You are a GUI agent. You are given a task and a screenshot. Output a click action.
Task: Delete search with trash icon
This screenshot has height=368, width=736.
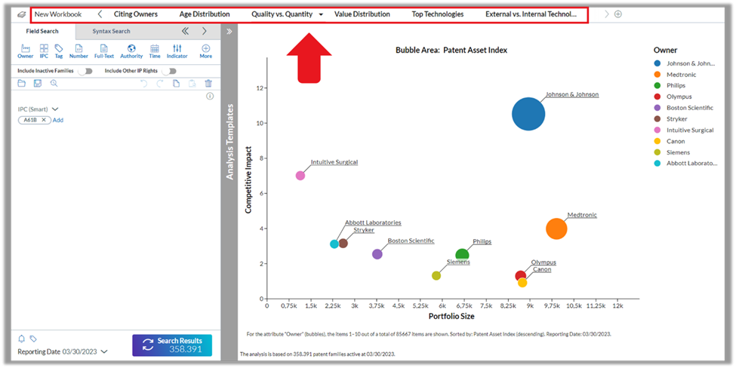click(x=208, y=84)
